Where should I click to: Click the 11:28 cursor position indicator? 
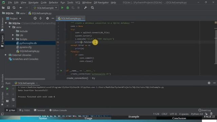[156, 114]
